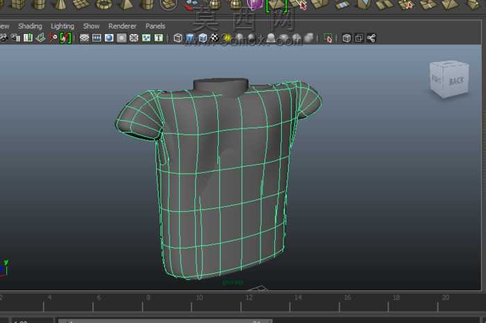
Task: Open the Lighting menu
Action: point(62,26)
